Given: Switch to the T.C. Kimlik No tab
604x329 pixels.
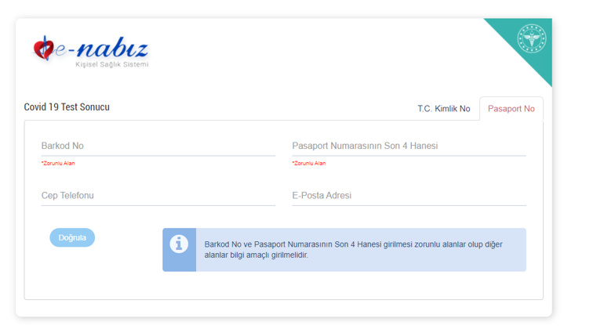Looking at the screenshot, I should (x=443, y=109).
